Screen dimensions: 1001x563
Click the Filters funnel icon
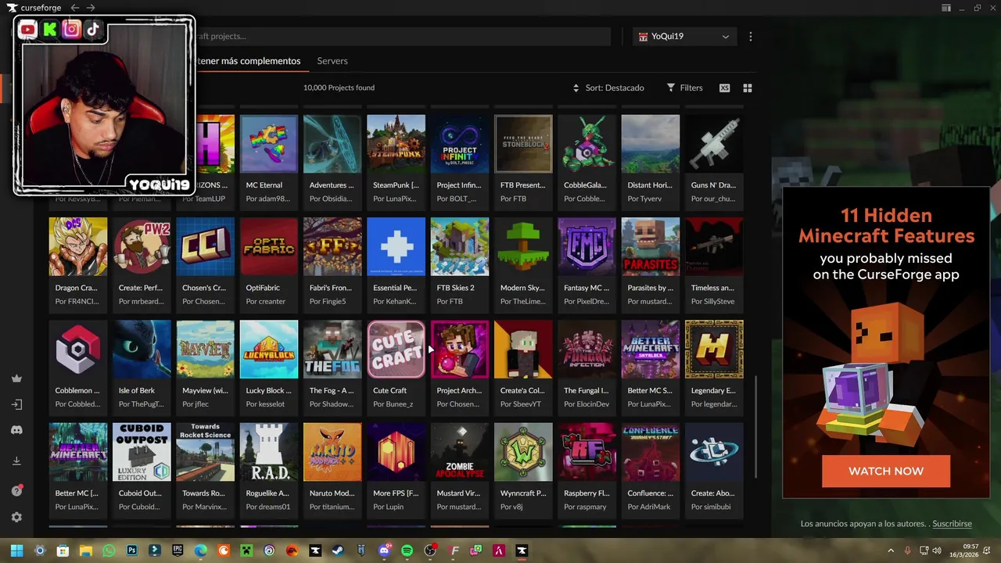pos(671,88)
